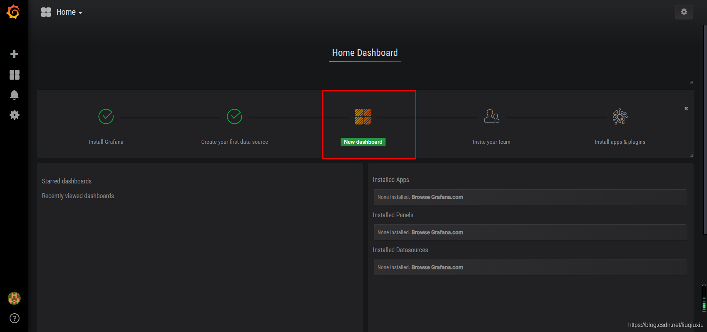Click the orange New dashboard grid icon
The image size is (707, 332).
coord(363,117)
